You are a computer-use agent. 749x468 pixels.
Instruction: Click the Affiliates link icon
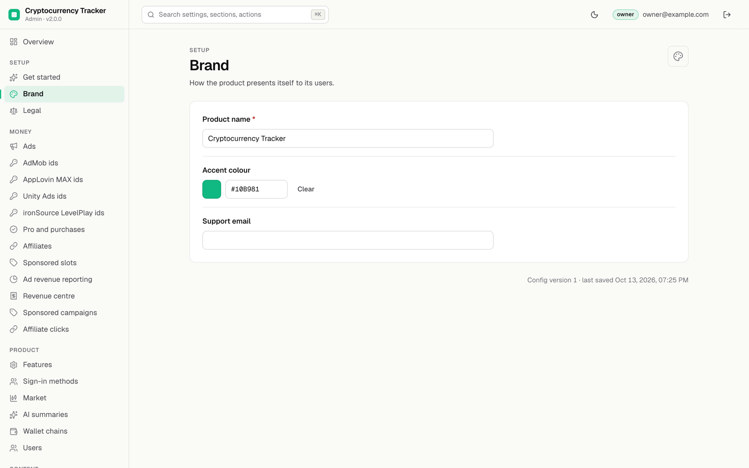point(14,246)
